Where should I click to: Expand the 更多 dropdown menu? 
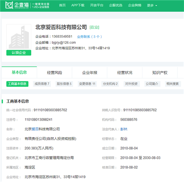(152, 5)
